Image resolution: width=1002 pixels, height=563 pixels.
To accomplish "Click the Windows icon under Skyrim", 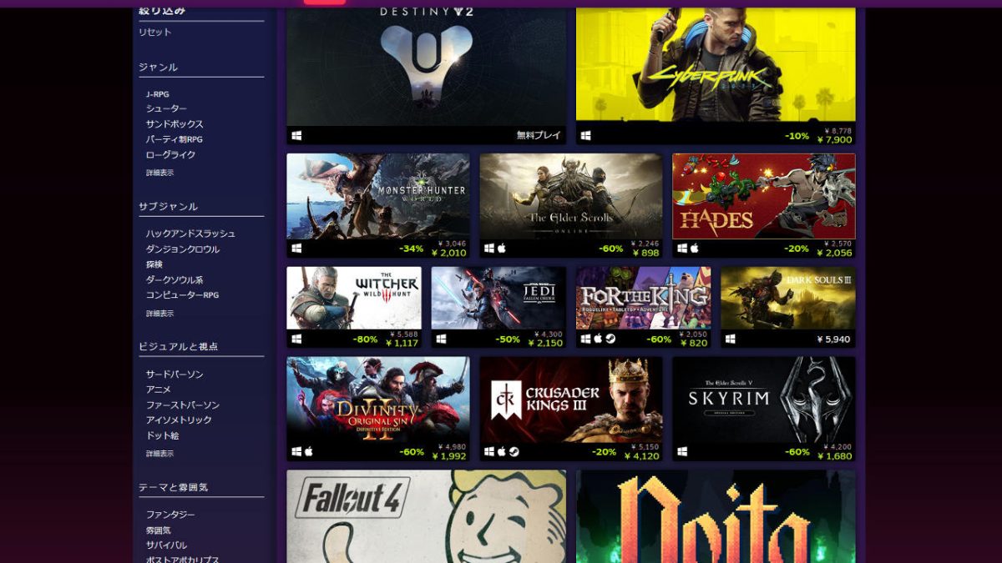I will (682, 451).
